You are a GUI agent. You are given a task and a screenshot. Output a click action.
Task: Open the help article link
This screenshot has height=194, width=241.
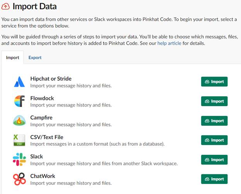[169, 43]
